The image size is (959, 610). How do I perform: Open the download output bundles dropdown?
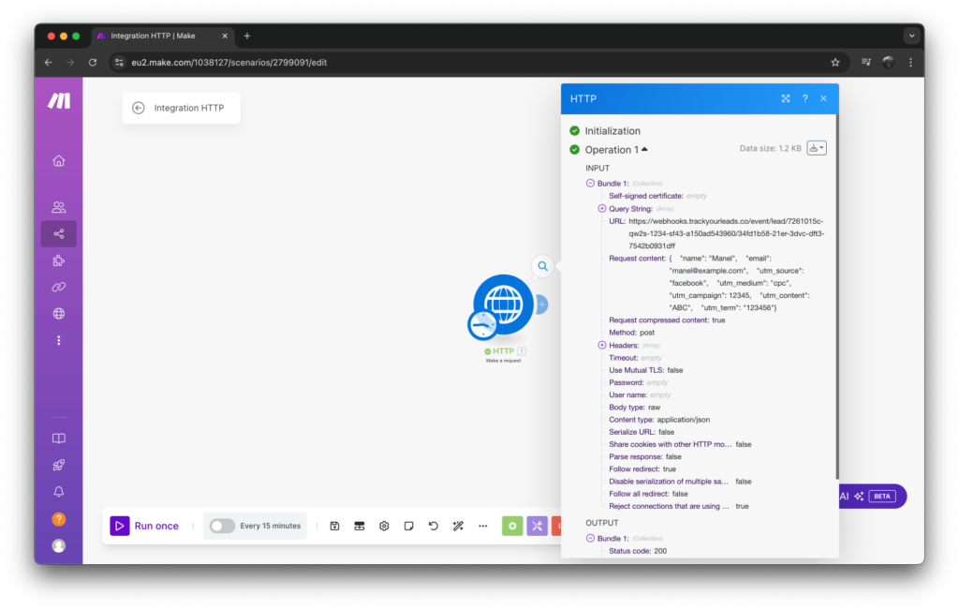pos(817,148)
